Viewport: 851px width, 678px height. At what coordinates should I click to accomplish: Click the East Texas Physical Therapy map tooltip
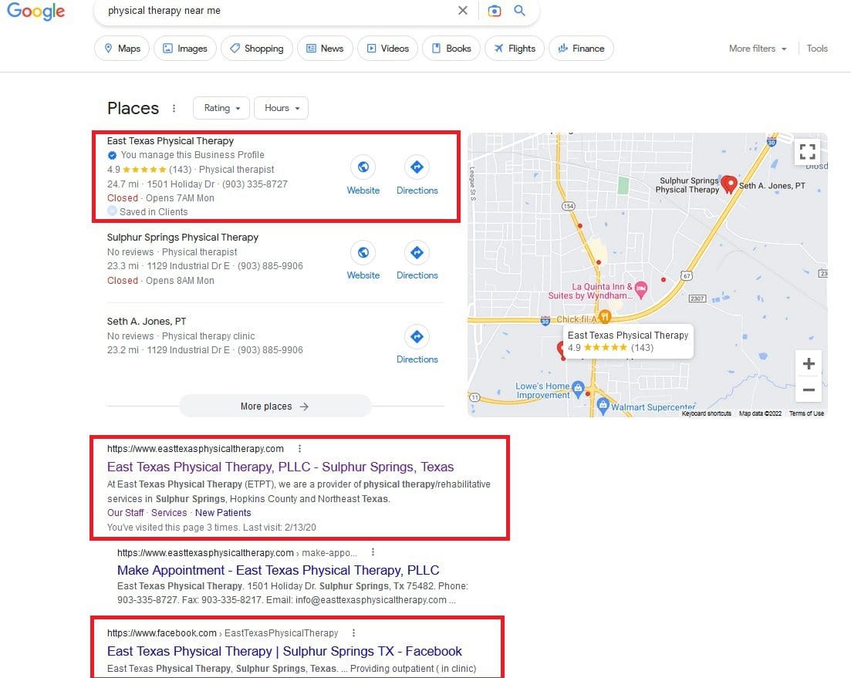coord(628,342)
